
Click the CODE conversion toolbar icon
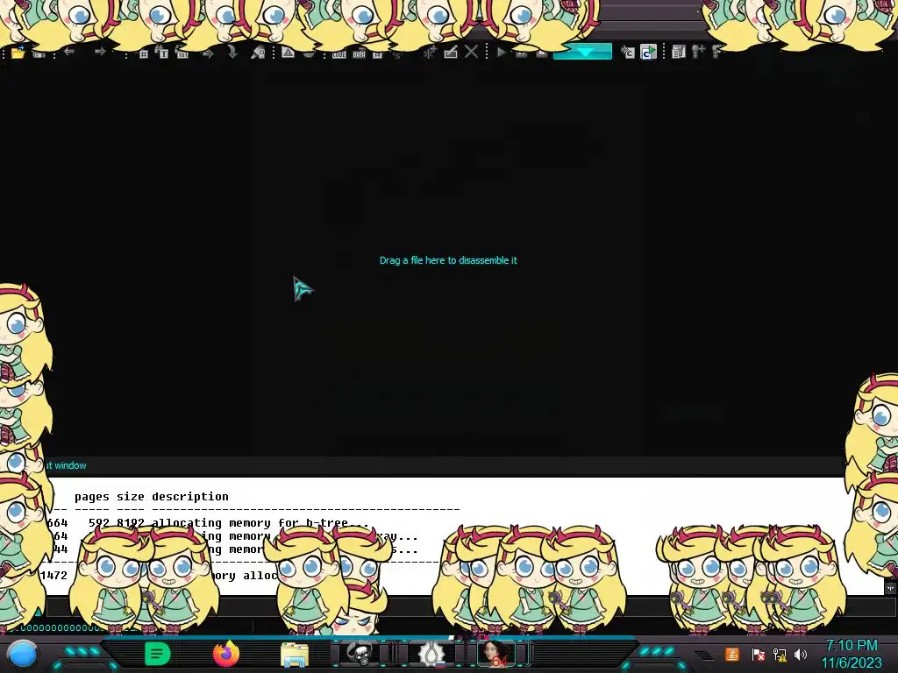click(339, 54)
